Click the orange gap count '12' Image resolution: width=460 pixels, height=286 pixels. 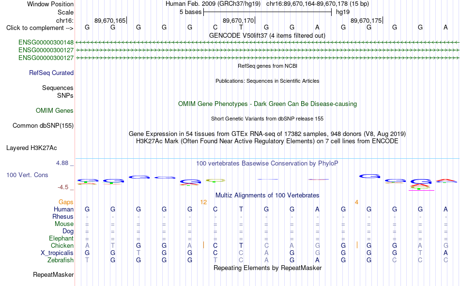coord(203,202)
